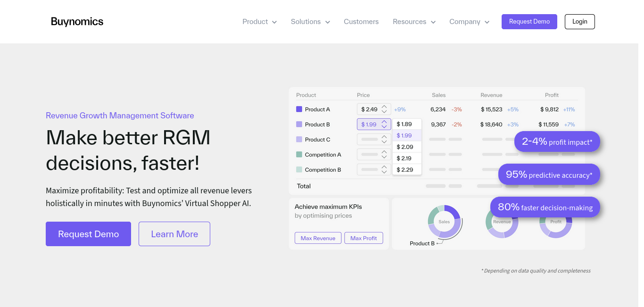Expand the Company menu

469,22
